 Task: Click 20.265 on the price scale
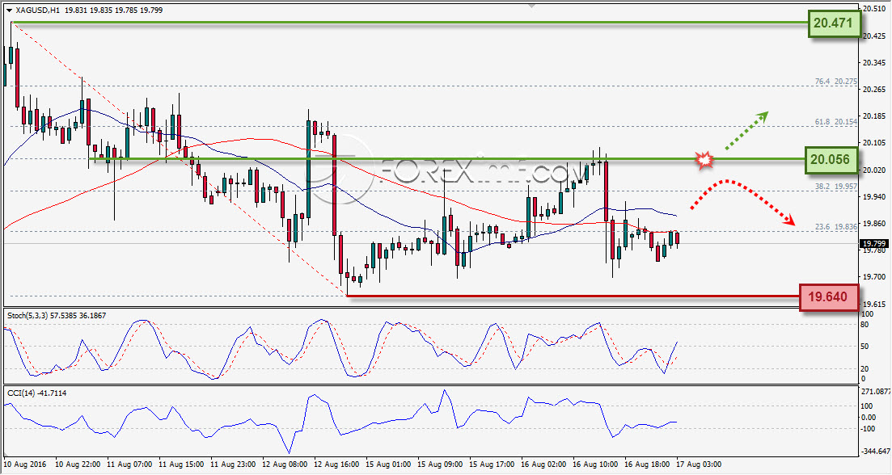pyautogui.click(x=874, y=89)
